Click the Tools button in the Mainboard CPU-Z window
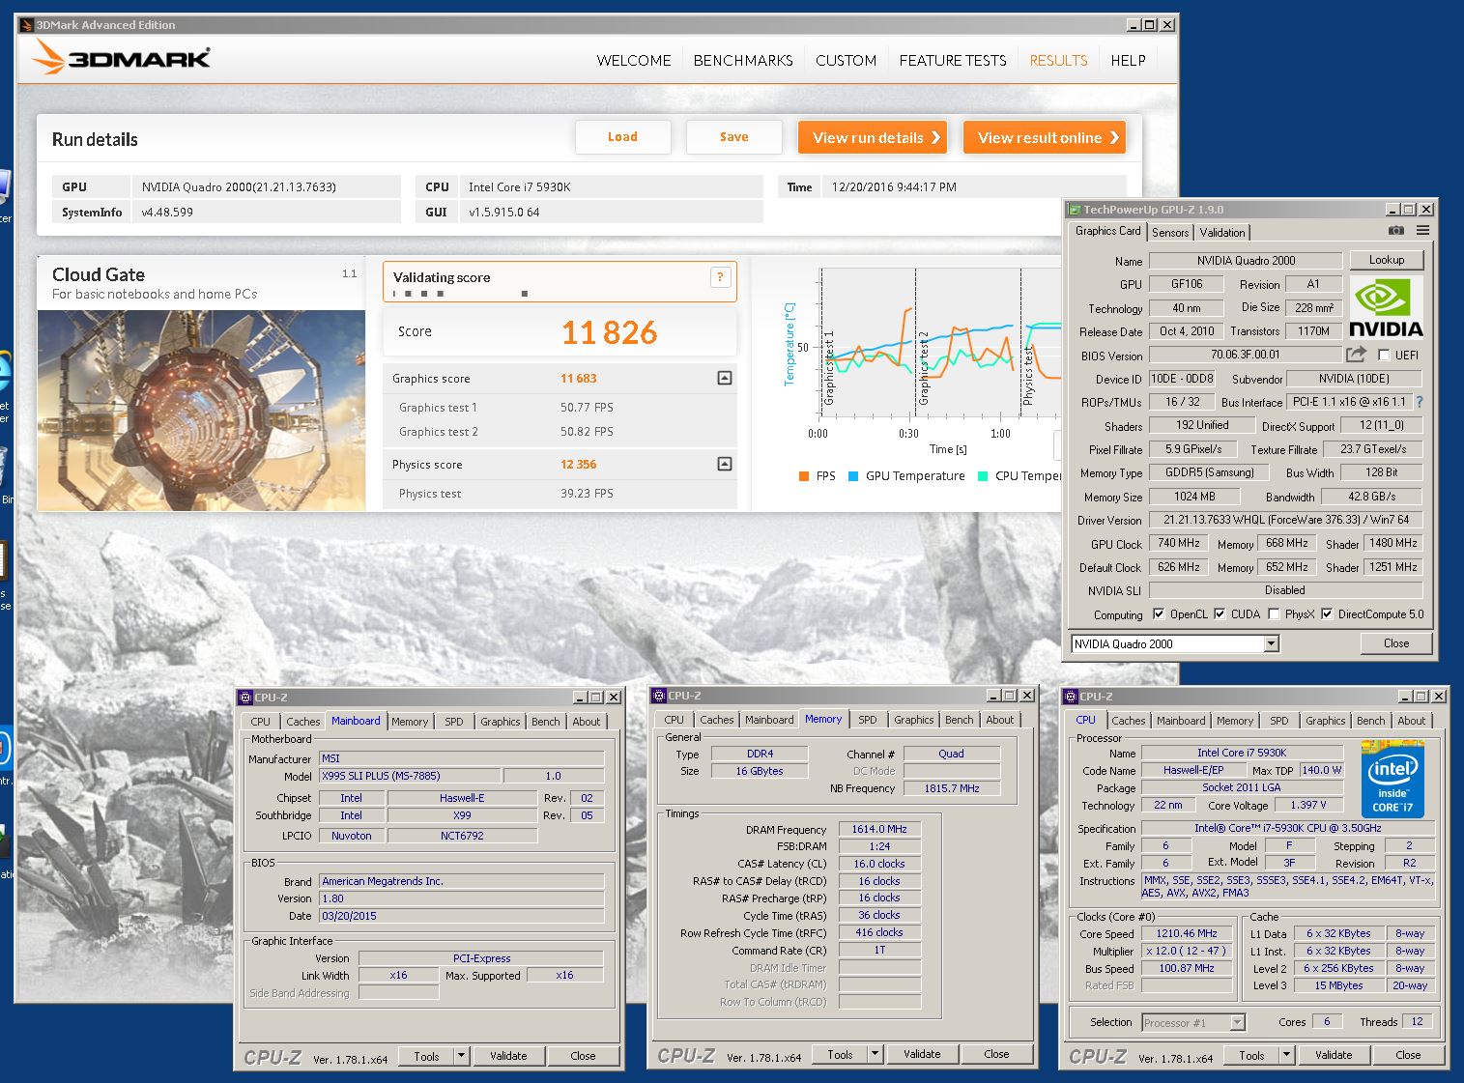The height and width of the screenshot is (1083, 1464). [426, 1056]
